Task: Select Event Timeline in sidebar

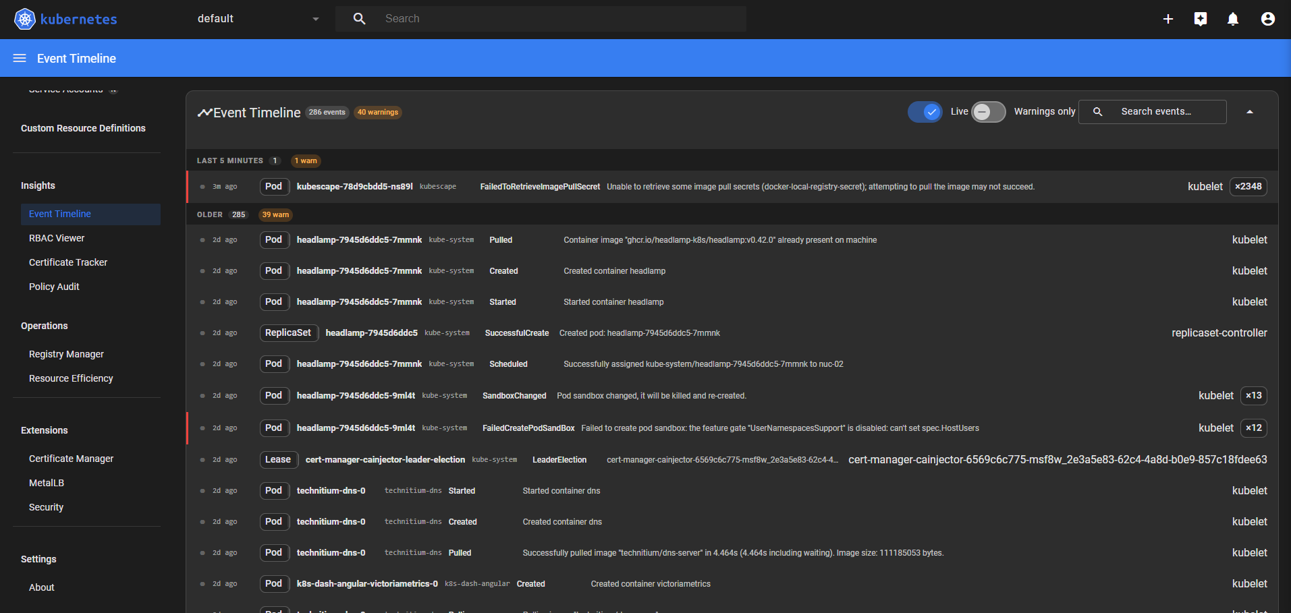Action: click(x=90, y=214)
